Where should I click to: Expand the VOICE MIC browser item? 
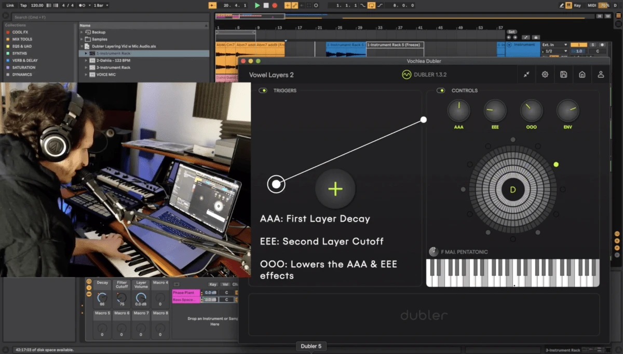click(86, 74)
